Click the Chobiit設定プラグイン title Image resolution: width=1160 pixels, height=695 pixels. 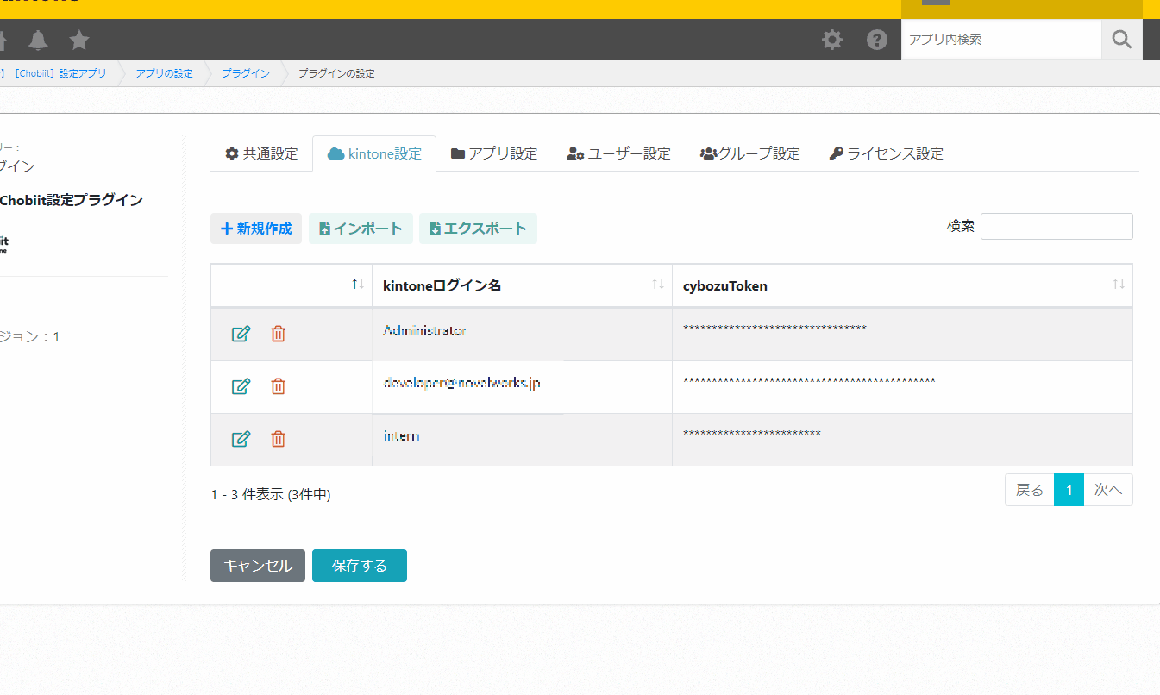[71, 200]
